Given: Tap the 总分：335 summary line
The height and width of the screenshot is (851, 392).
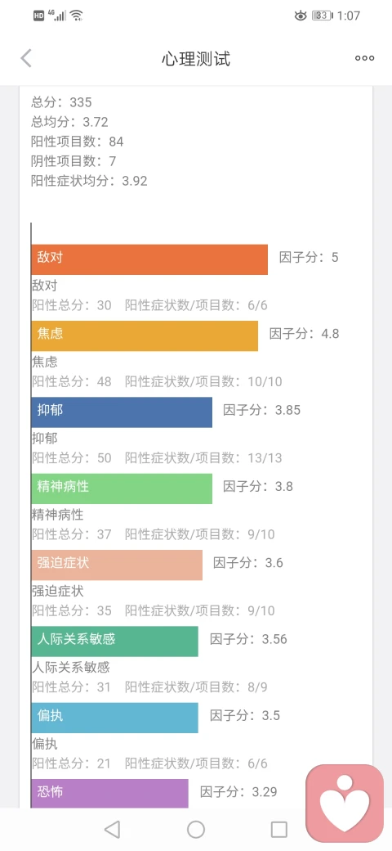Looking at the screenshot, I should click(62, 102).
